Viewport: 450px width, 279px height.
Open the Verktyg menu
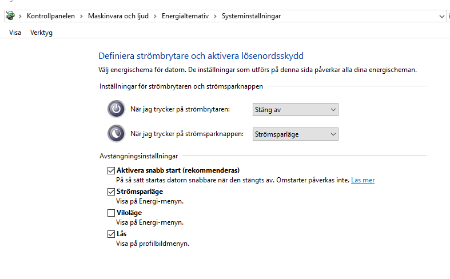[x=41, y=33]
